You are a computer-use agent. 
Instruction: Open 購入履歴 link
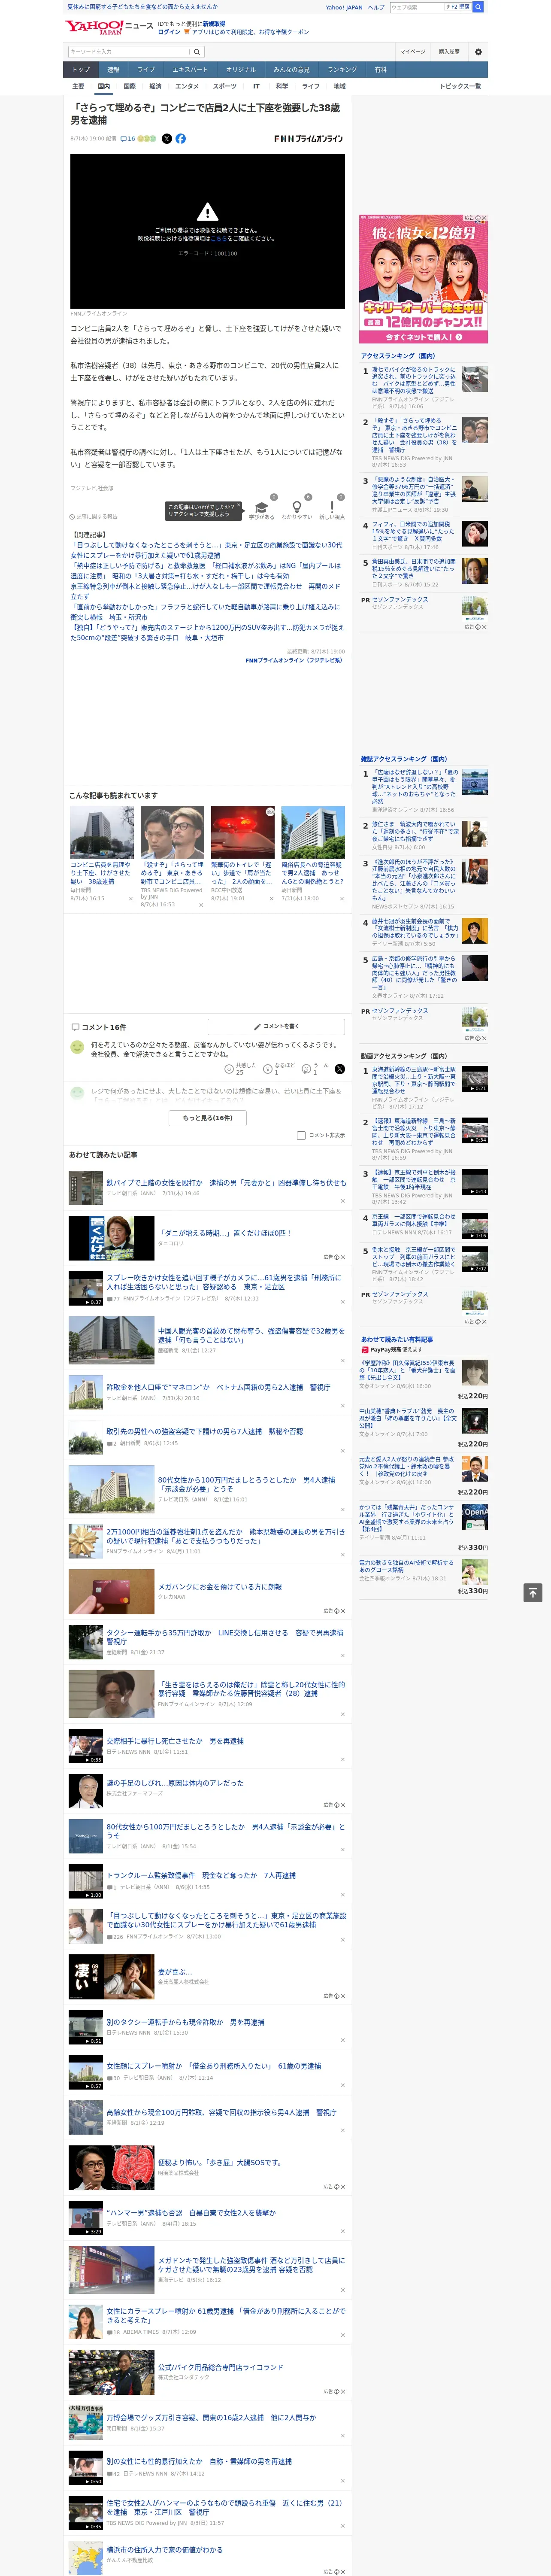coord(449,52)
